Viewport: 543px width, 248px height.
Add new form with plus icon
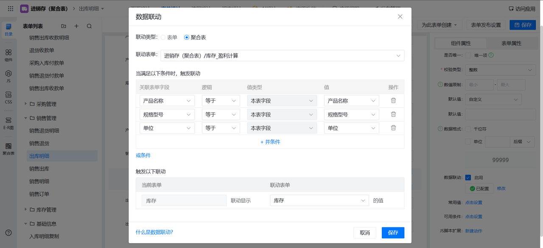click(x=76, y=26)
